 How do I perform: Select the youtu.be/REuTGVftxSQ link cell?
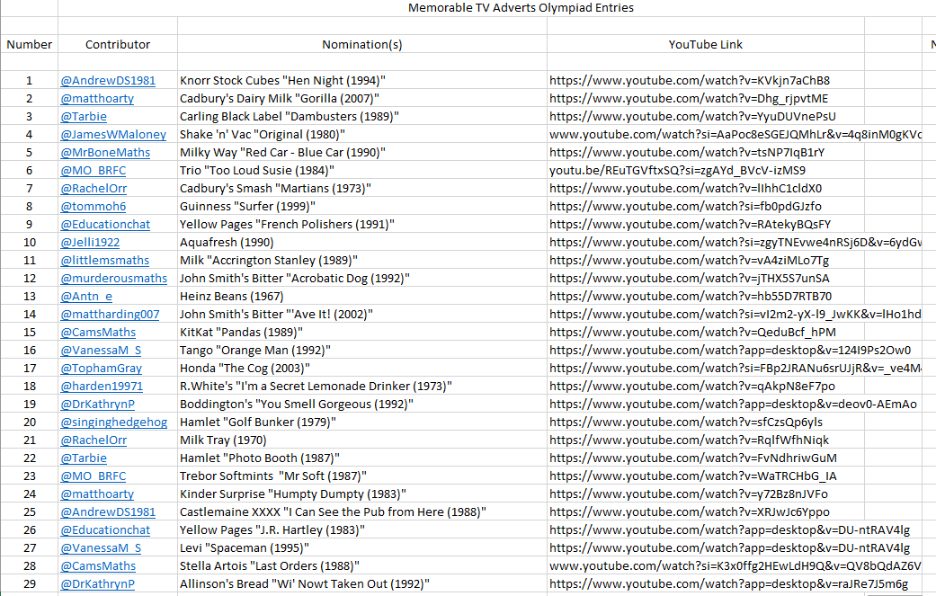tap(706, 170)
